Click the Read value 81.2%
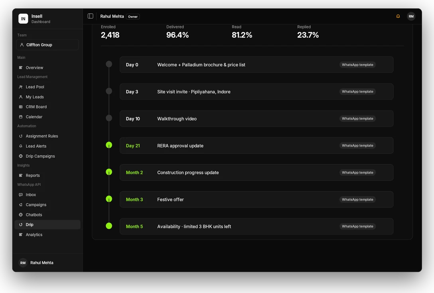This screenshot has height=293, width=434. (x=242, y=35)
